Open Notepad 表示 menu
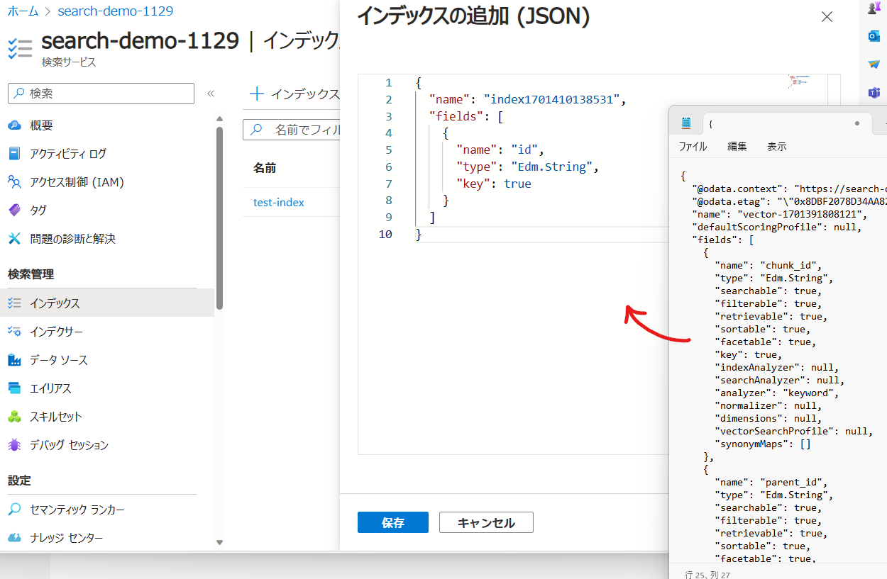Viewport: 887px width, 579px height. tap(777, 147)
